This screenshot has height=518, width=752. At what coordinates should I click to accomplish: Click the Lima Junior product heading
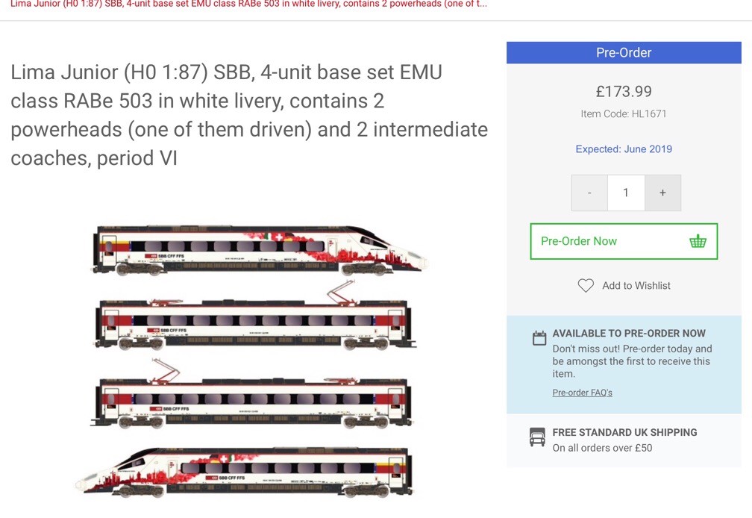249,115
